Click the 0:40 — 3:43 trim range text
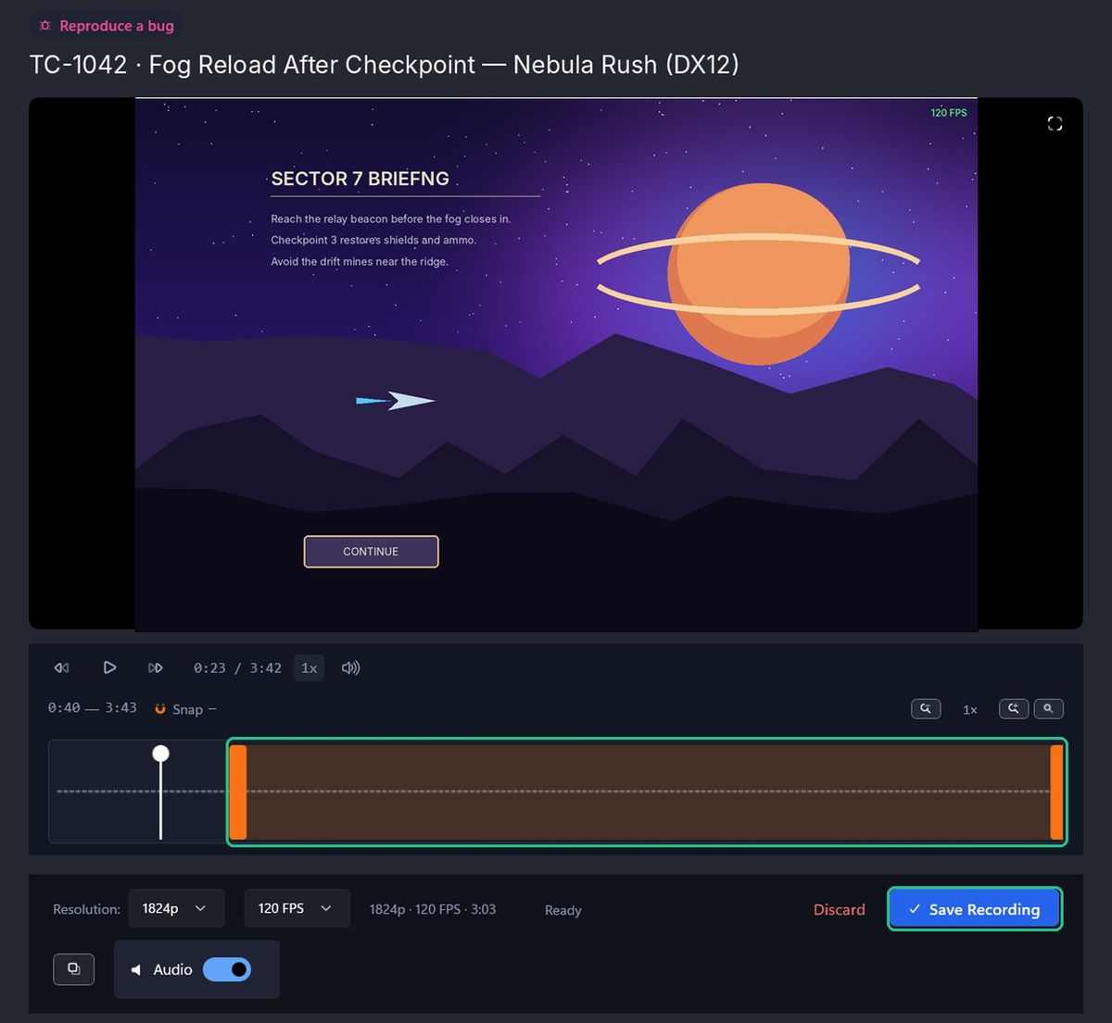This screenshot has height=1023, width=1112. 92,708
